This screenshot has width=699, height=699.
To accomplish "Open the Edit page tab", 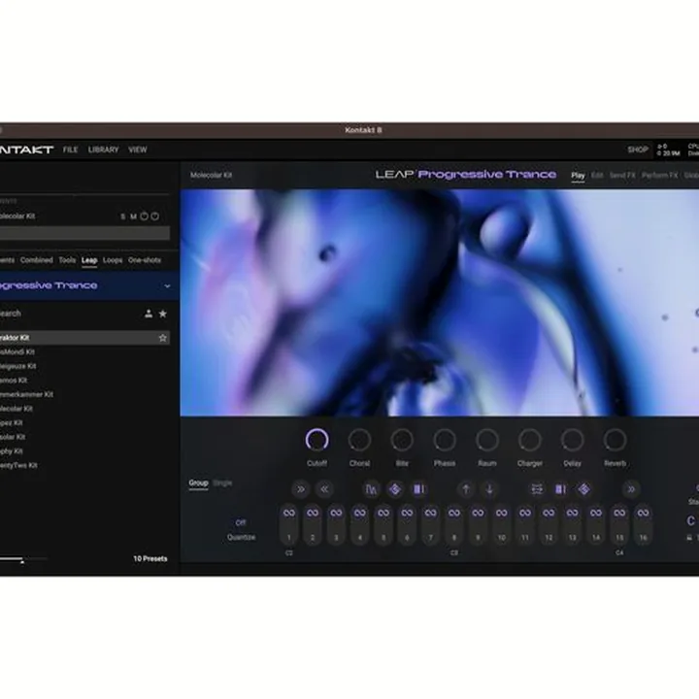I will [597, 175].
